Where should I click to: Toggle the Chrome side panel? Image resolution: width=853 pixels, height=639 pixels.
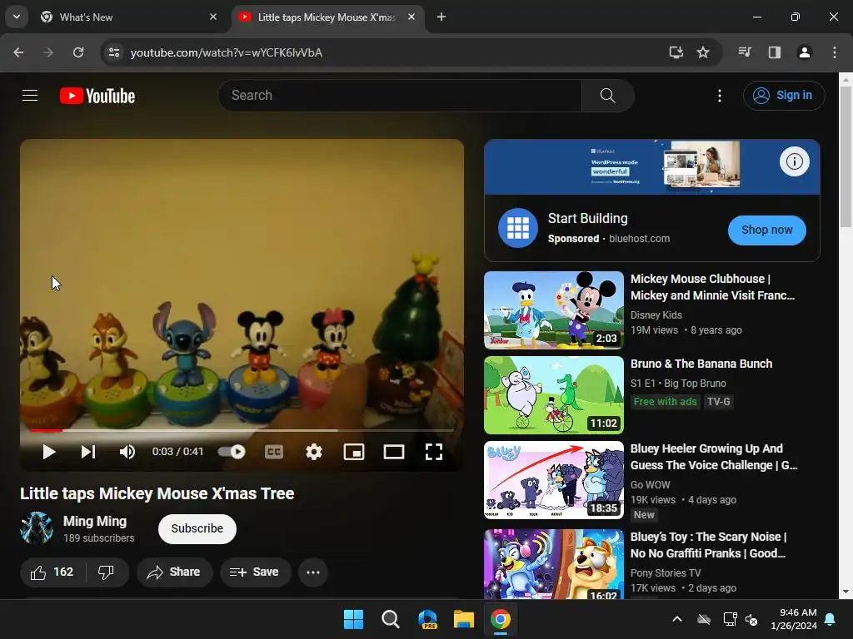[775, 52]
